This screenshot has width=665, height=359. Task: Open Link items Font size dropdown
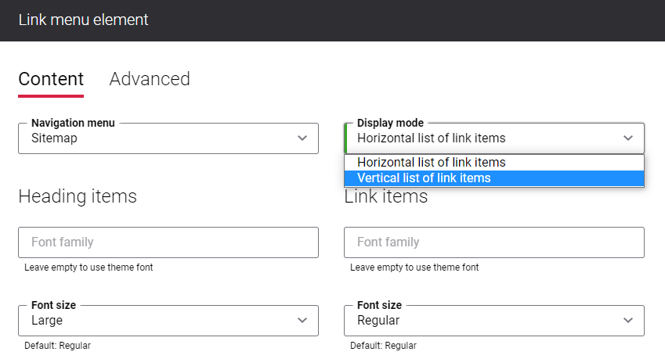[x=494, y=321]
